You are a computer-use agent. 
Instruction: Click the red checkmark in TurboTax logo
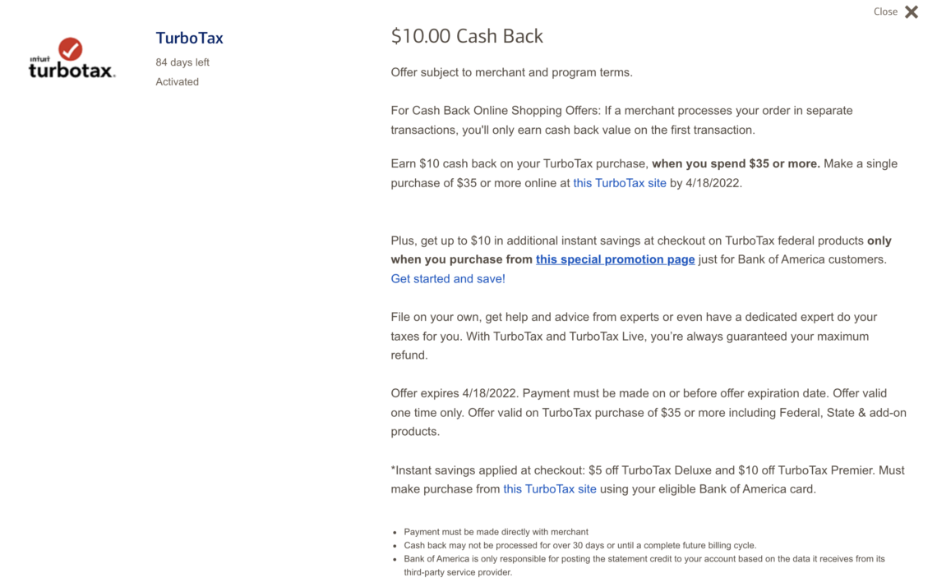71,48
